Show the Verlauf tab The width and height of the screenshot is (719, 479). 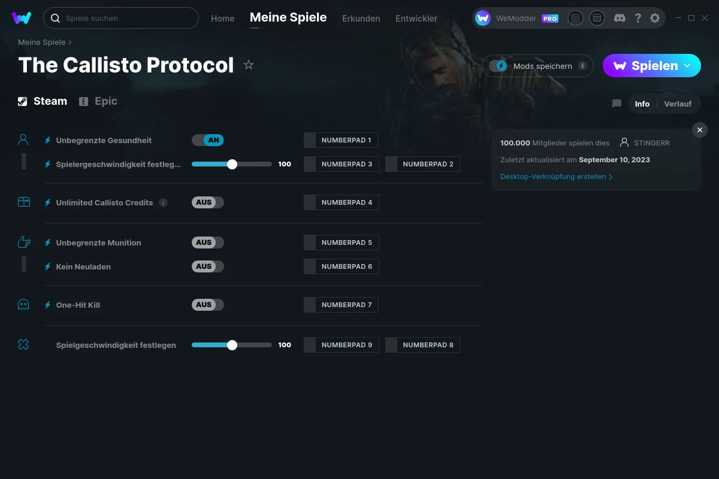coord(678,104)
